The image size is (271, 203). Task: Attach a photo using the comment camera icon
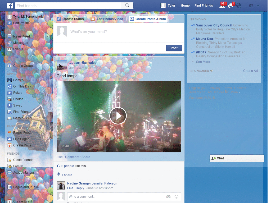(x=168, y=197)
